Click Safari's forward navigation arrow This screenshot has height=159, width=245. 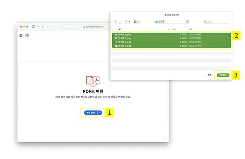click(48, 26)
